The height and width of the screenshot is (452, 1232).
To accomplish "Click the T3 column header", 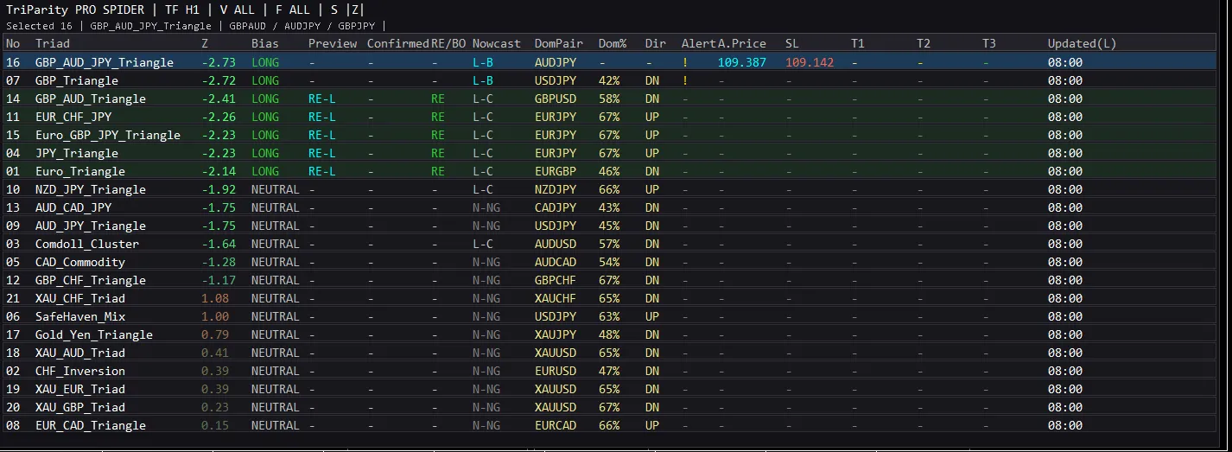I will (x=989, y=43).
